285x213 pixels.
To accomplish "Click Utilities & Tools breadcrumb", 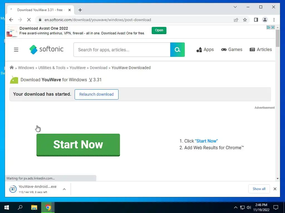I will (52, 68).
